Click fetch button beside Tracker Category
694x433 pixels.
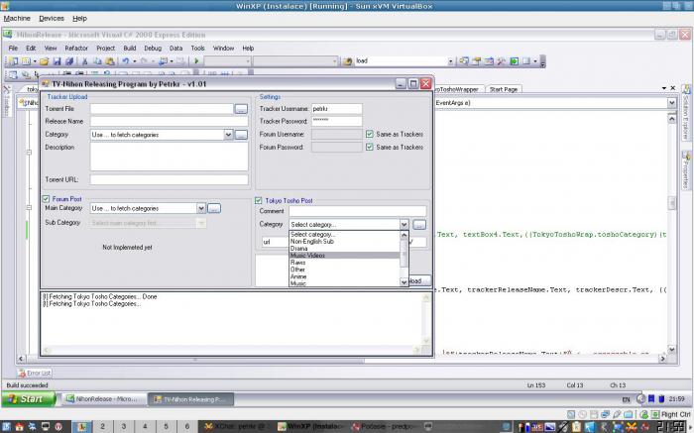tap(241, 135)
